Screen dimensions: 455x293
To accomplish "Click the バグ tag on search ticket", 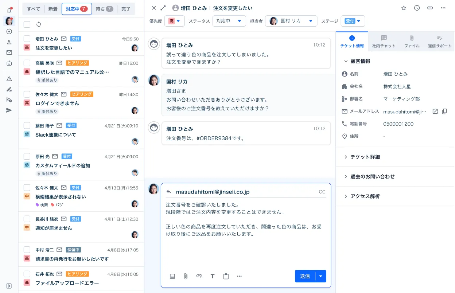I will coord(57,205).
